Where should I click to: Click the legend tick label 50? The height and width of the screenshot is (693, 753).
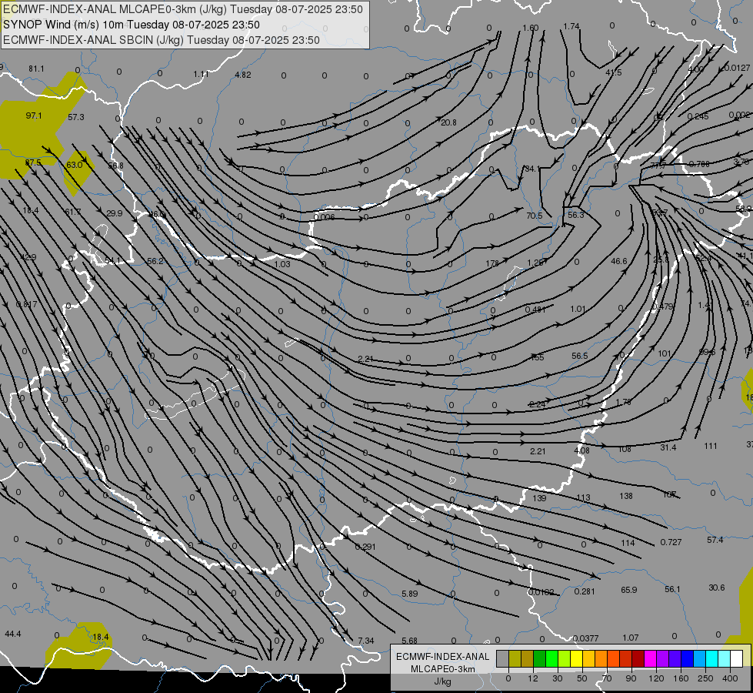coord(582,678)
